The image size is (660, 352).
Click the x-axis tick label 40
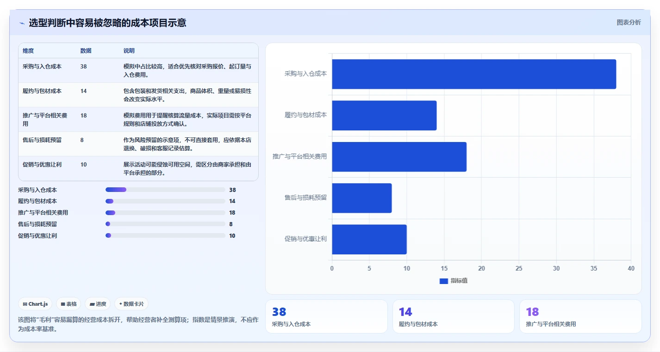click(x=631, y=268)
